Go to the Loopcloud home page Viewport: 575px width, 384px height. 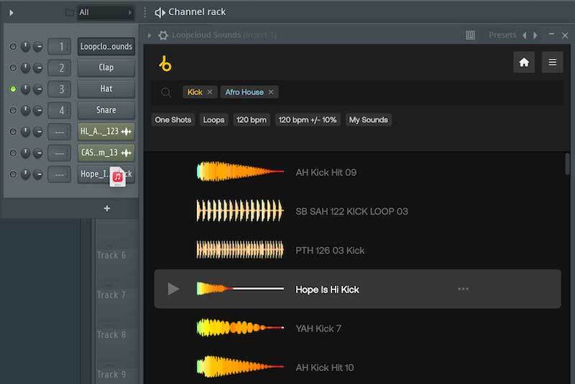point(524,62)
